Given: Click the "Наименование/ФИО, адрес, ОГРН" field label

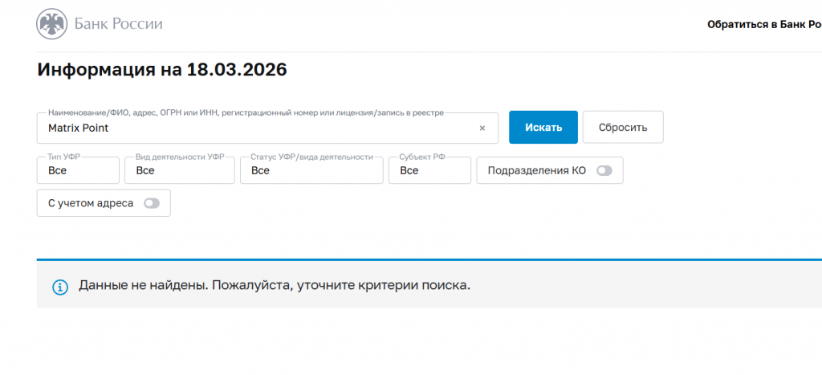Looking at the screenshot, I should coord(246,113).
